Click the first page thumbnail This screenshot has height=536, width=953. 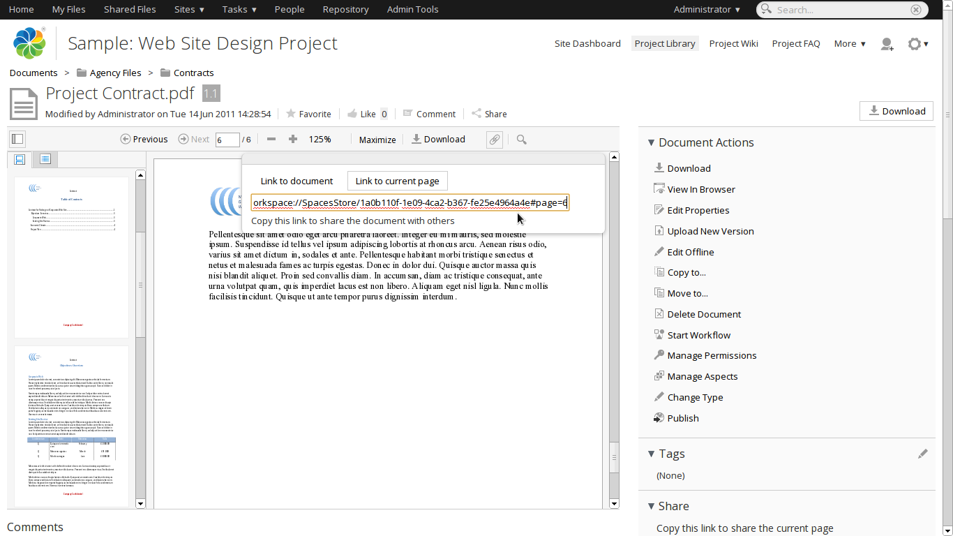pos(72,257)
